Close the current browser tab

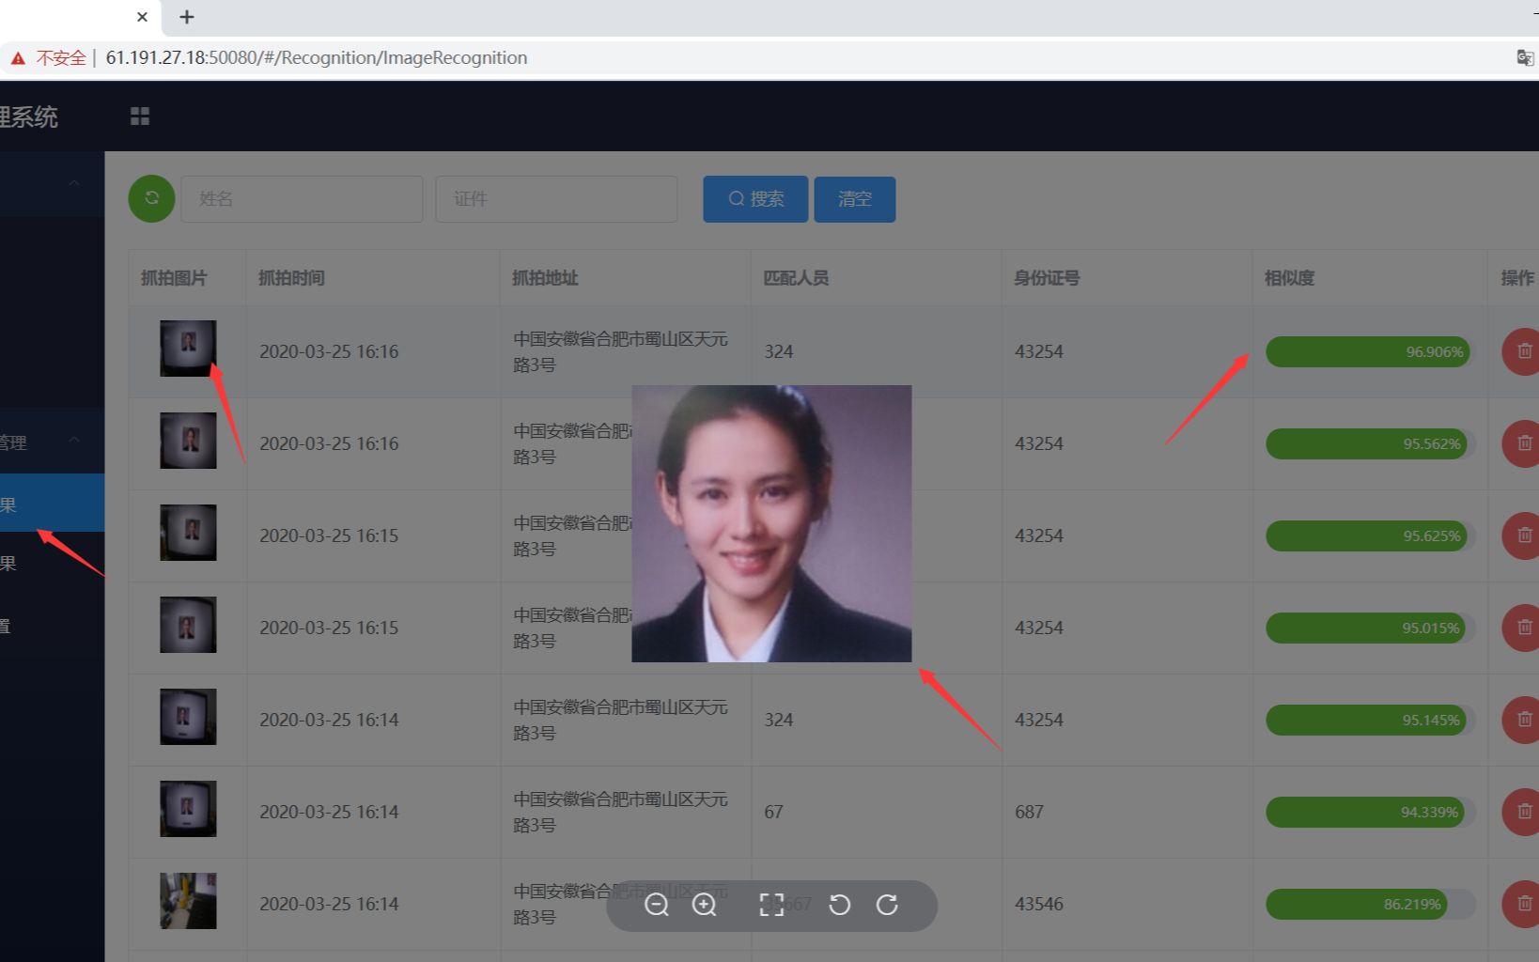pos(142,17)
